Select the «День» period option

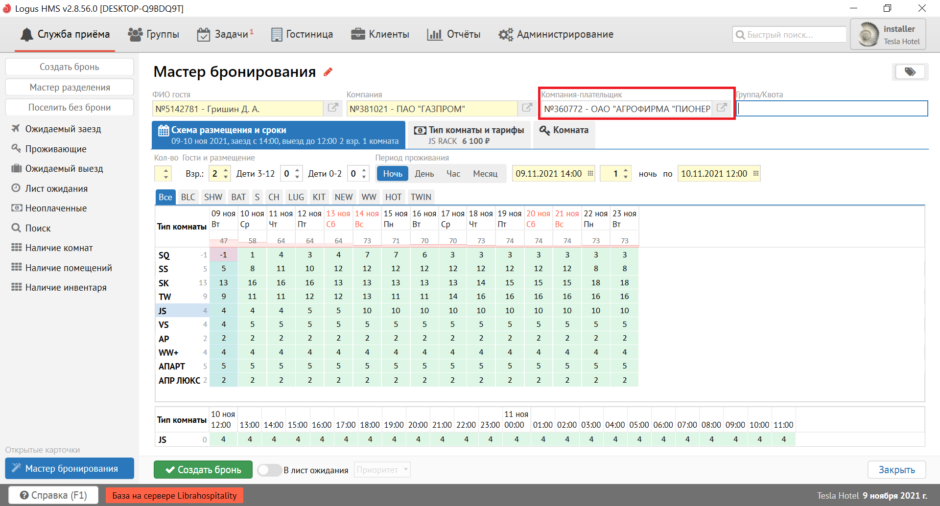click(x=424, y=174)
